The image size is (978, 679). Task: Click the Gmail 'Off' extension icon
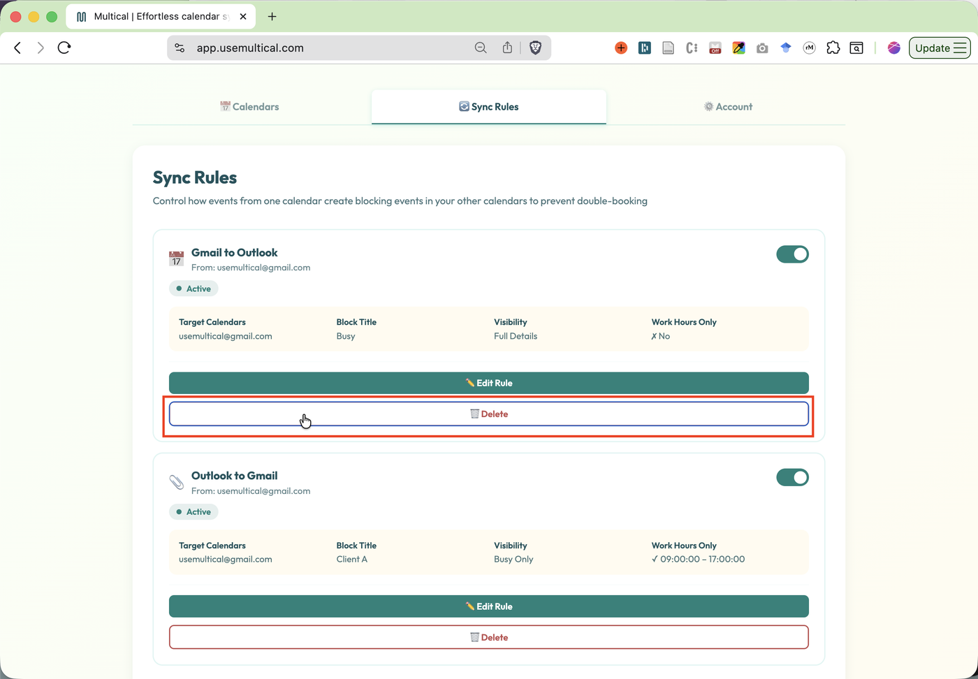[715, 48]
